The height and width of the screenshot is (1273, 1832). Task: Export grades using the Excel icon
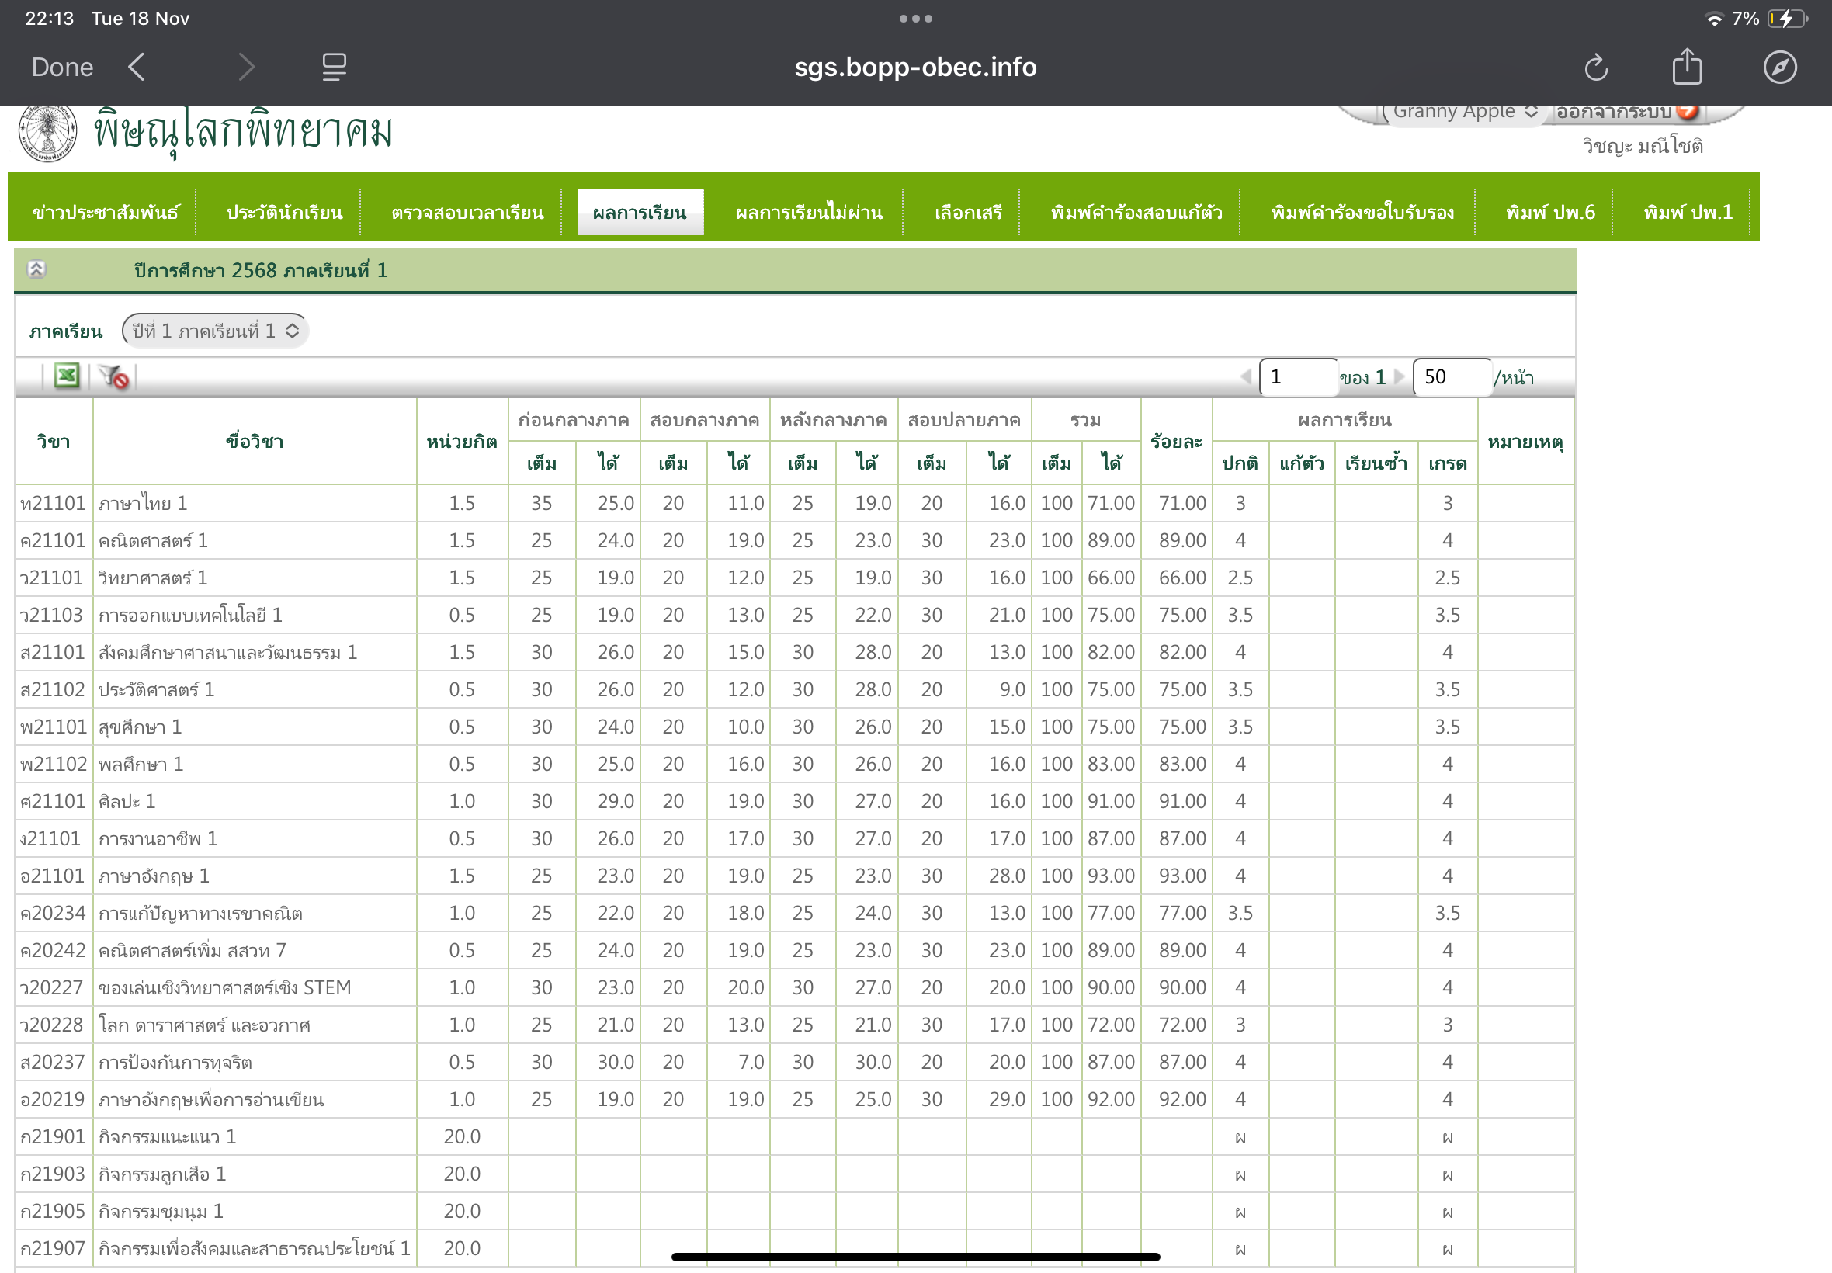tap(66, 376)
